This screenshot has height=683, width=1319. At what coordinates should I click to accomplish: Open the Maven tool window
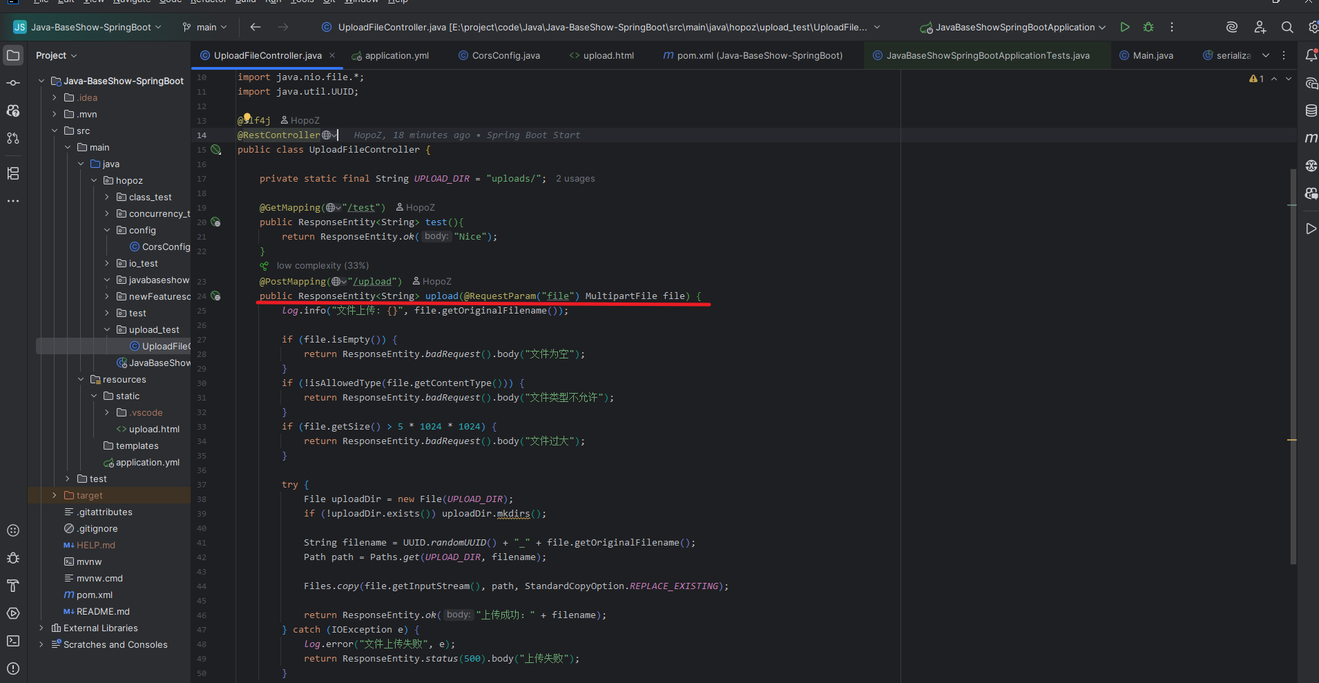click(1311, 138)
